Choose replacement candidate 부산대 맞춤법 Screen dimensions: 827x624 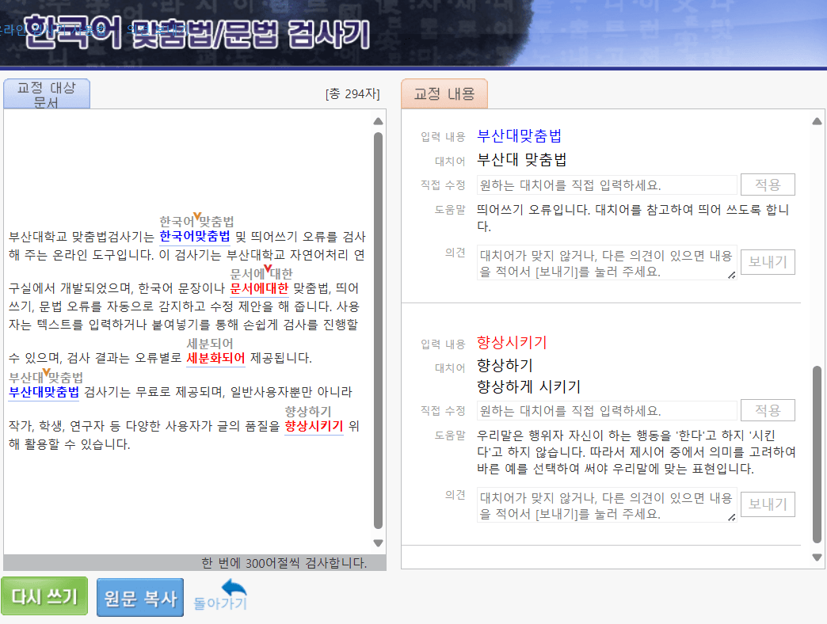[x=521, y=159]
